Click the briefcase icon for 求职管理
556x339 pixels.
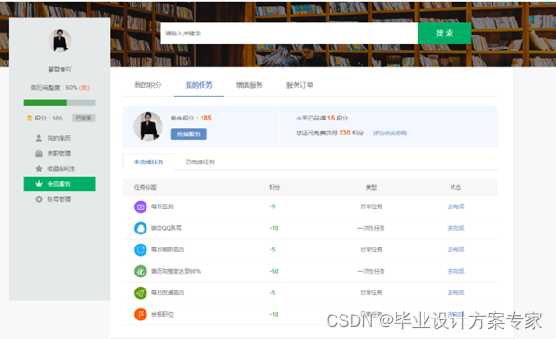coord(39,153)
